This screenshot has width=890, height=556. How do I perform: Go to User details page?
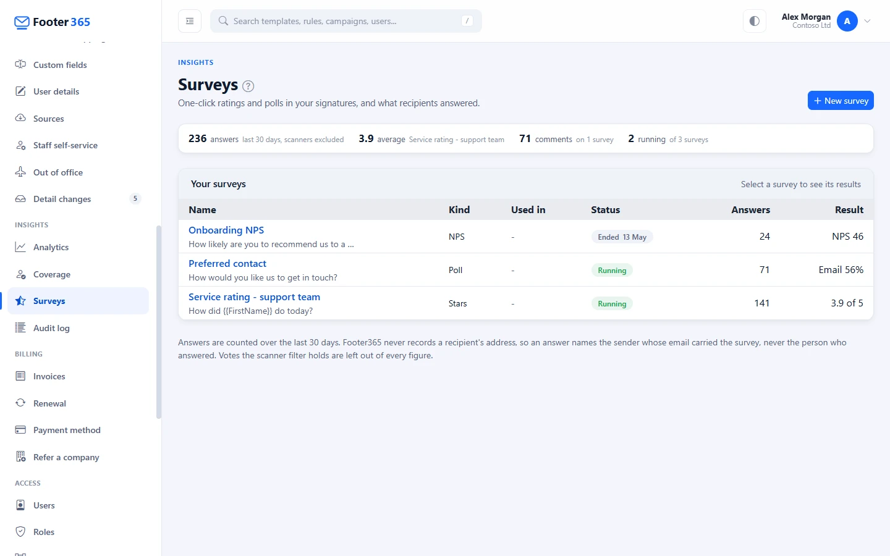point(78,91)
